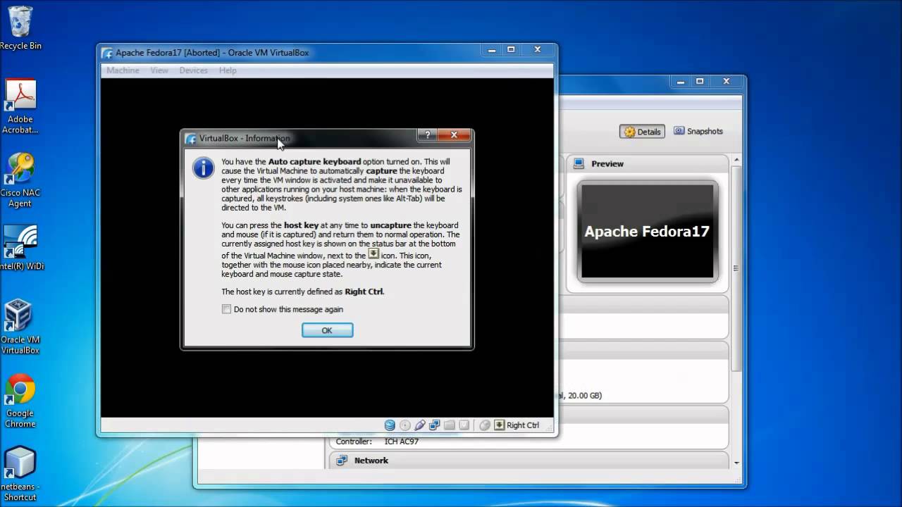
Task: Click the 'ICH AC97' controller value
Action: [402, 442]
